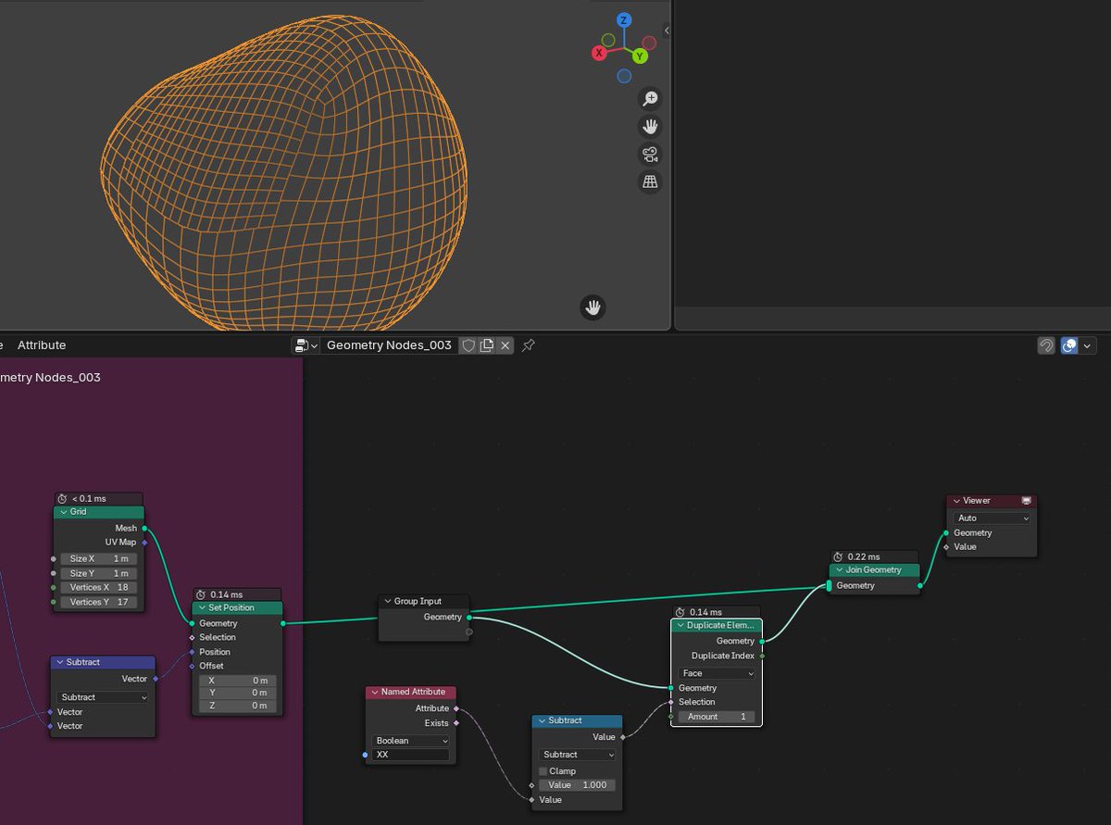Click the Offset X 0 m field

click(x=237, y=681)
